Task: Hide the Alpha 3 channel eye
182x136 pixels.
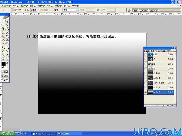Action: click(x=146, y=92)
